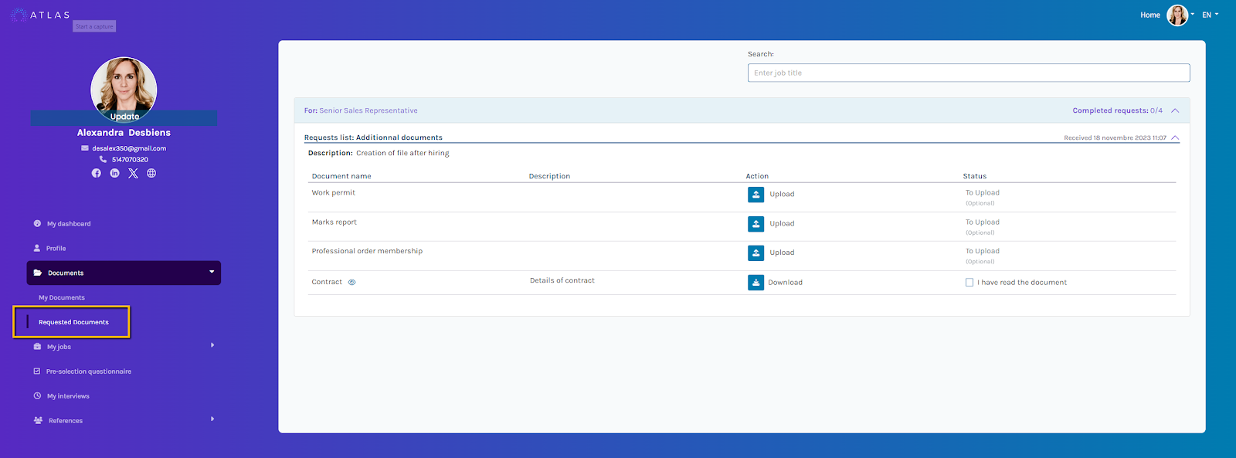
Task: Click the 'Marks report' document name
Action: click(x=334, y=222)
